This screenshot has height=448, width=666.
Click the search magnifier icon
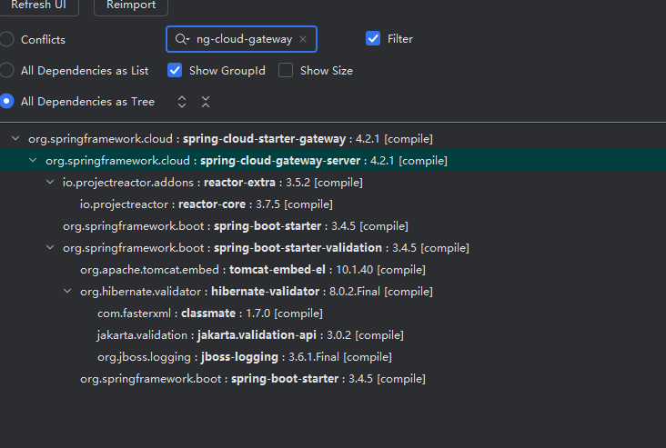(182, 39)
